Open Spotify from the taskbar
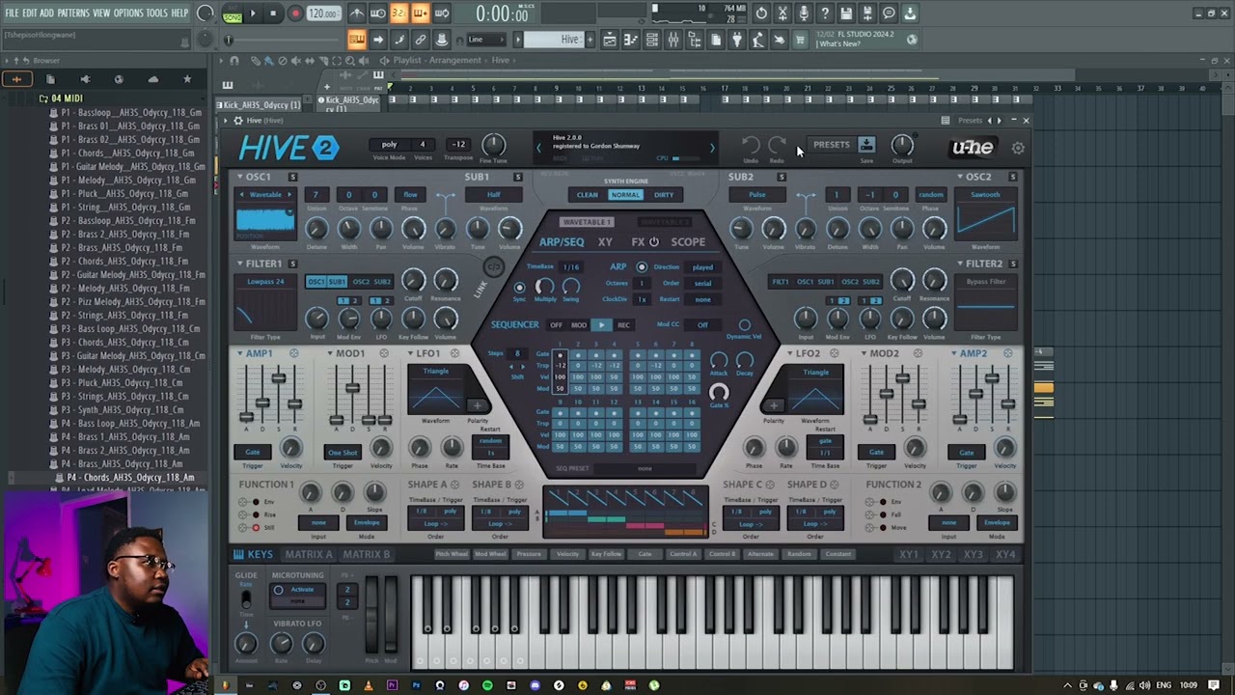1235x695 pixels. pos(487,685)
